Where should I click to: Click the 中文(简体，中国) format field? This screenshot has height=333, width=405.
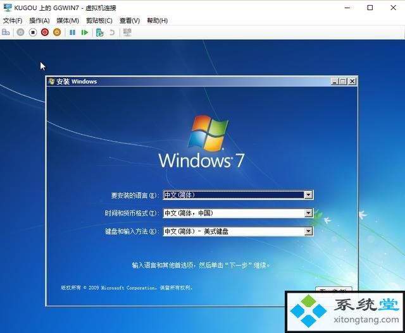pos(238,214)
